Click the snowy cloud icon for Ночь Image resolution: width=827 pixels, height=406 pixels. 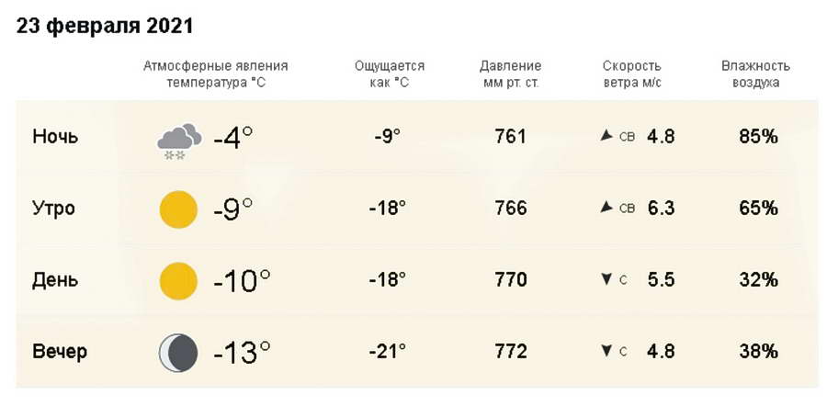(x=178, y=141)
